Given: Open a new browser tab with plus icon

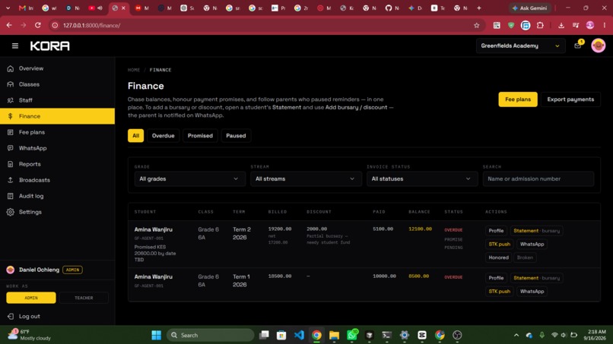Looking at the screenshot, I should point(478,8).
